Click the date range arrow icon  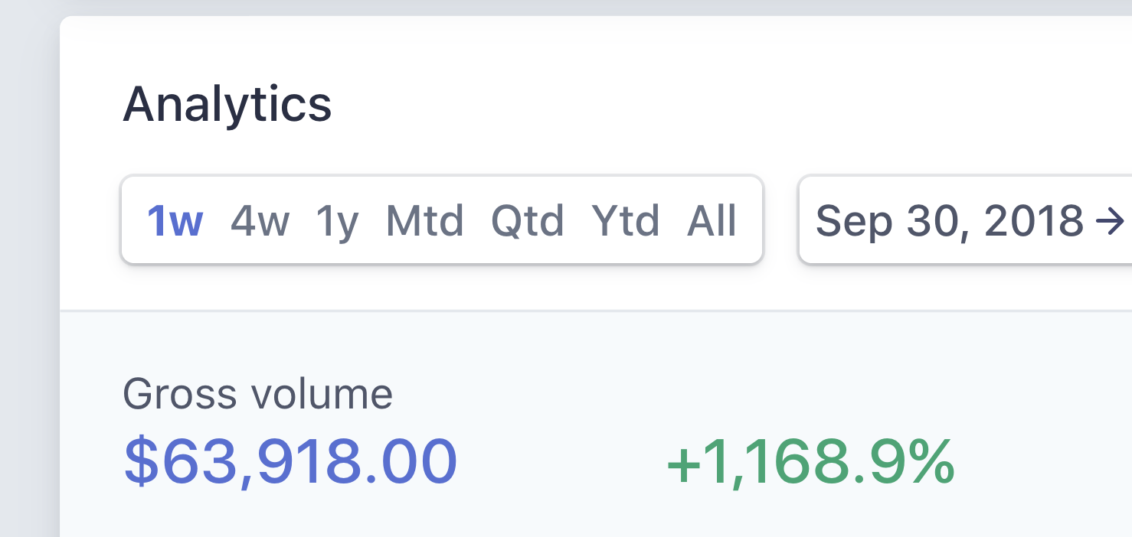(1109, 222)
